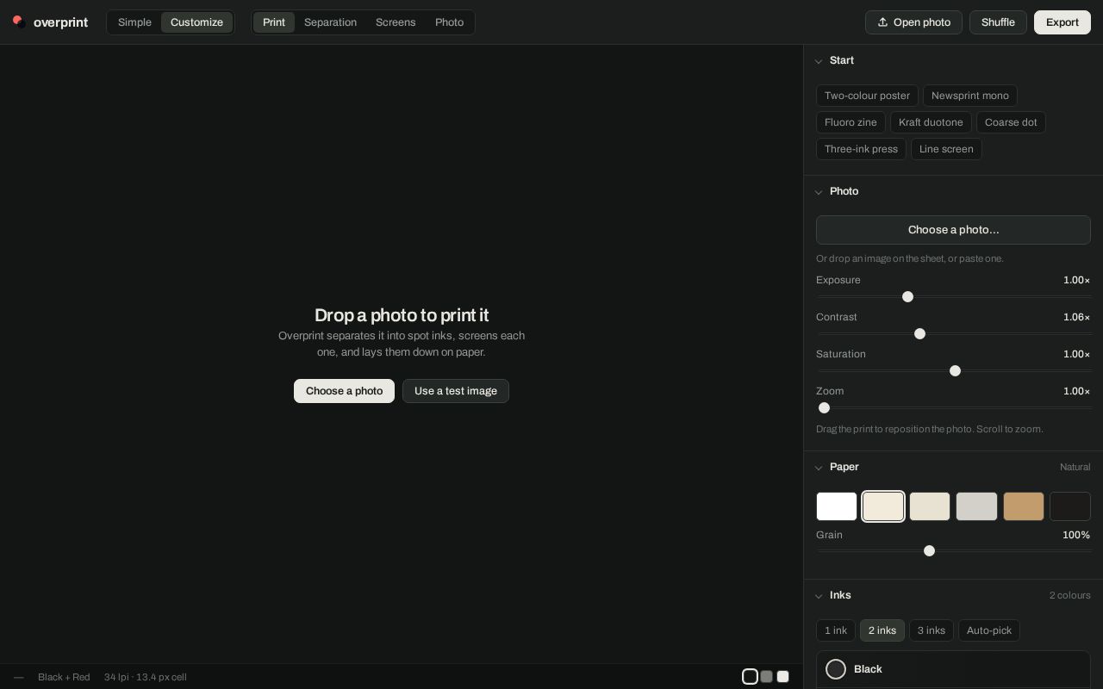Pick the black paper swatch
The image size is (1103, 689).
click(1070, 506)
